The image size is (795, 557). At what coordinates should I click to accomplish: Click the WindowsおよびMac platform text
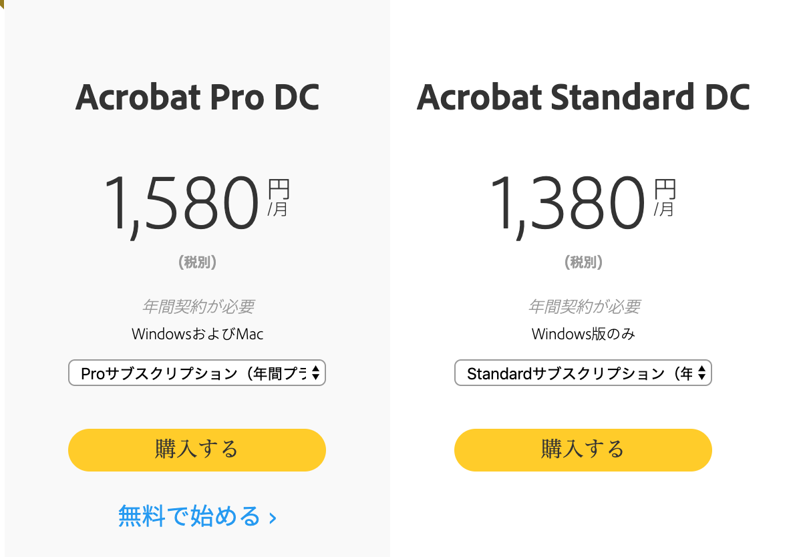pos(197,334)
